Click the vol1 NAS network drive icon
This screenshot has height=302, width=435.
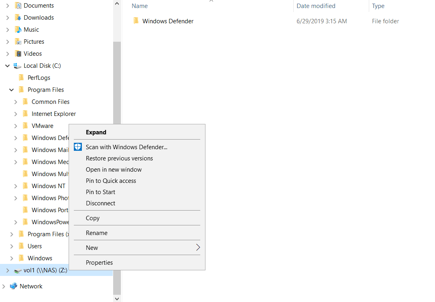coord(18,270)
